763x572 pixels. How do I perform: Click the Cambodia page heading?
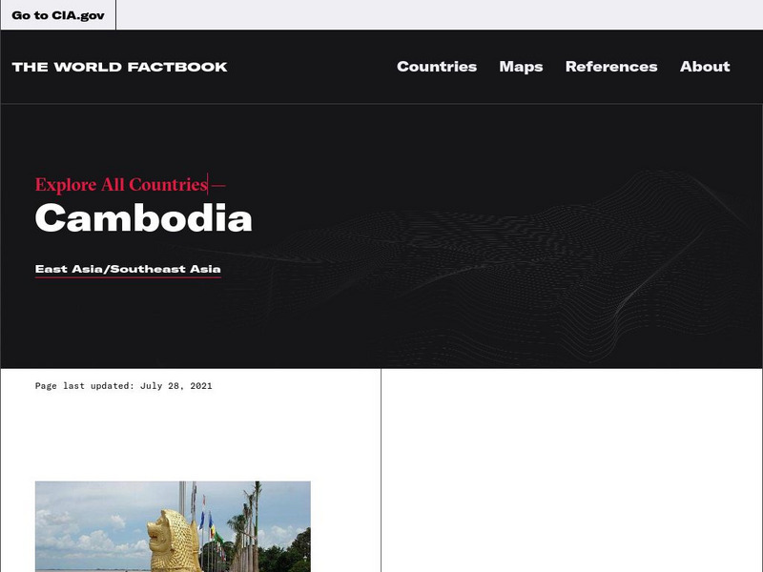[x=144, y=218]
